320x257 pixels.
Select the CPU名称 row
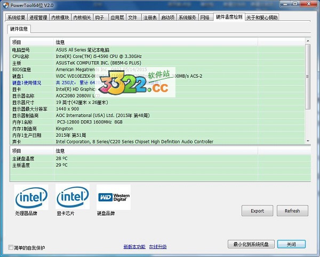coord(157,56)
